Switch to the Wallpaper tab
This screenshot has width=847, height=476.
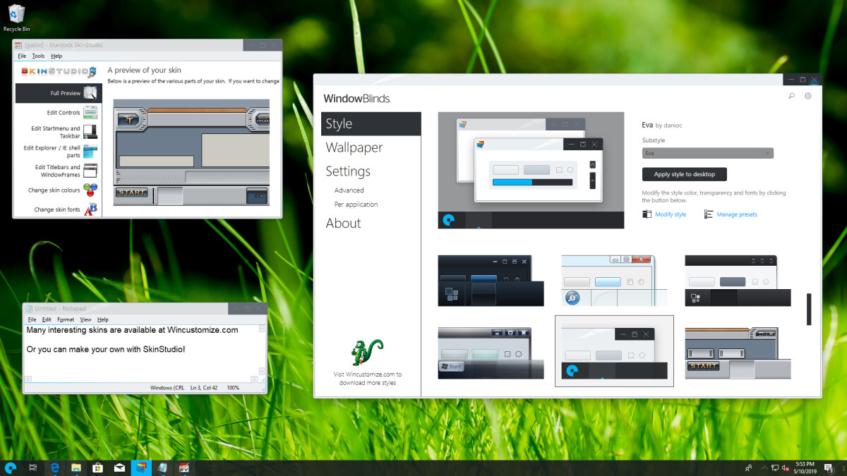pos(354,147)
